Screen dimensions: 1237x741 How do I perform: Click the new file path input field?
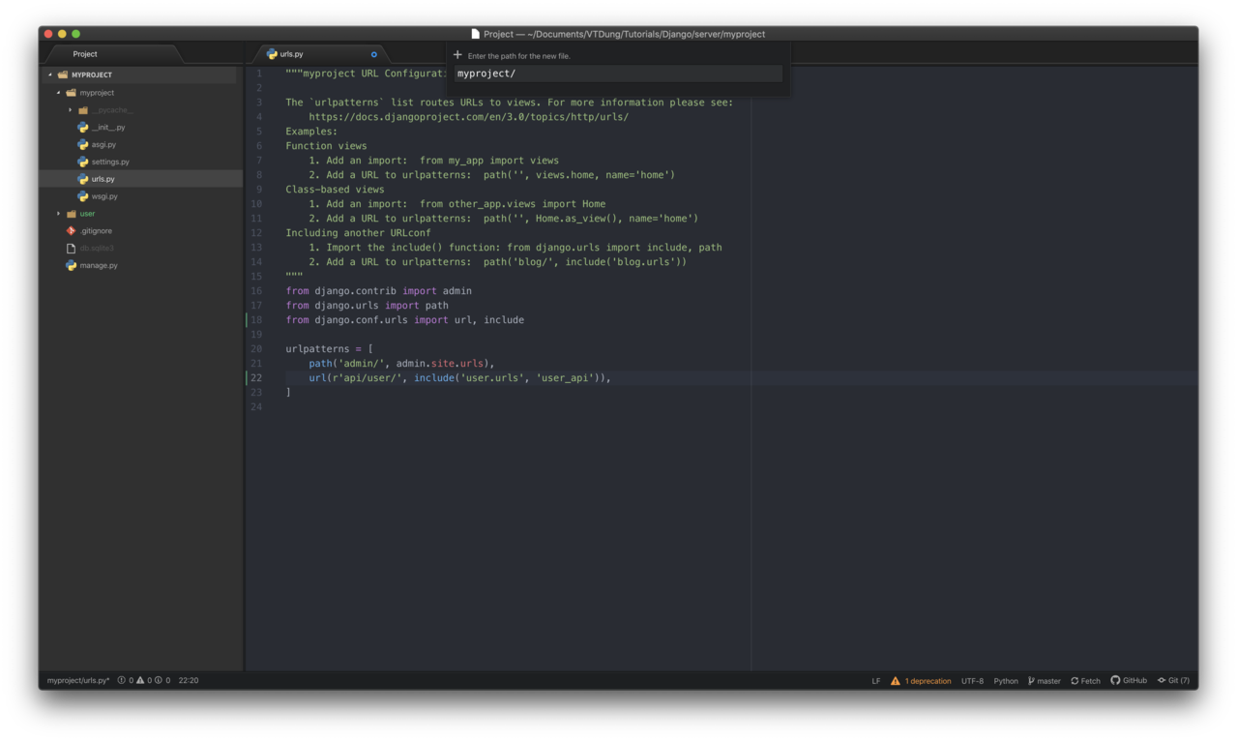pos(618,73)
